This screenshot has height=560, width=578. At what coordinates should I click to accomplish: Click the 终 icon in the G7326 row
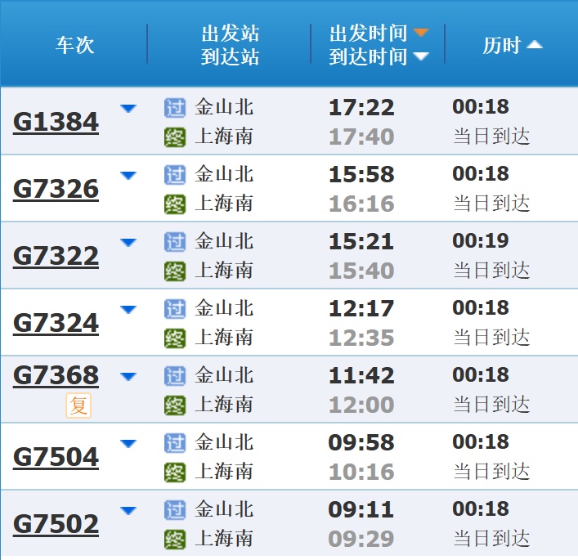175,204
